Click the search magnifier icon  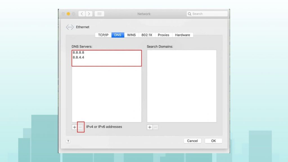click(x=190, y=13)
